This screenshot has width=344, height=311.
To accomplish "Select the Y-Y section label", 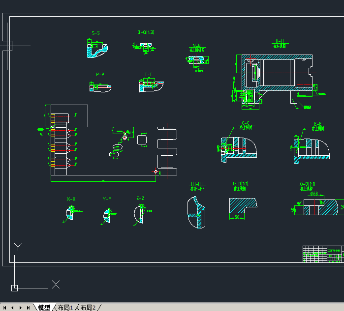I will pyautogui.click(x=107, y=199).
